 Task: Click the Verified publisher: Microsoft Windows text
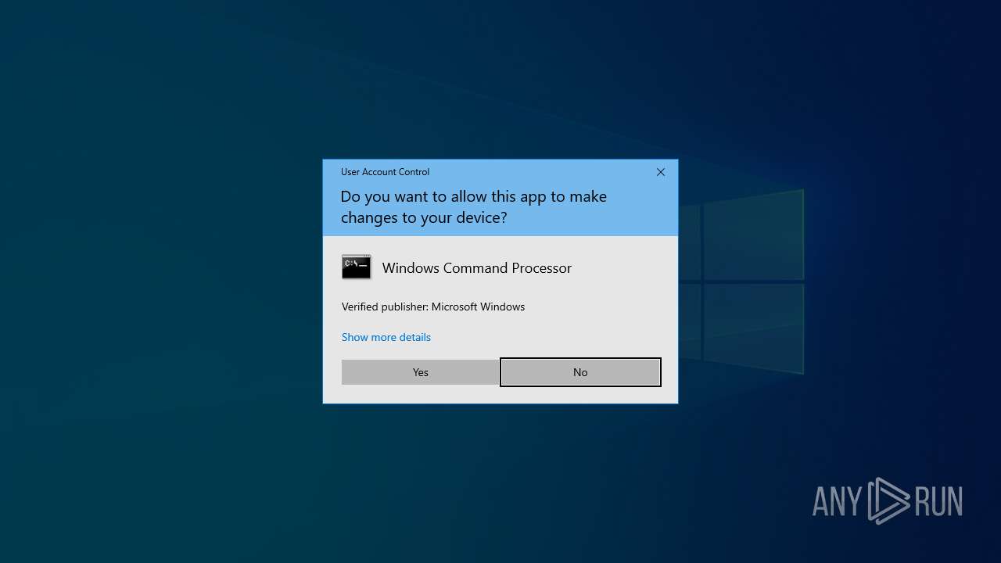pos(433,307)
